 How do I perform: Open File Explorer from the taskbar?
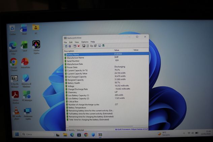[x=65, y=135]
